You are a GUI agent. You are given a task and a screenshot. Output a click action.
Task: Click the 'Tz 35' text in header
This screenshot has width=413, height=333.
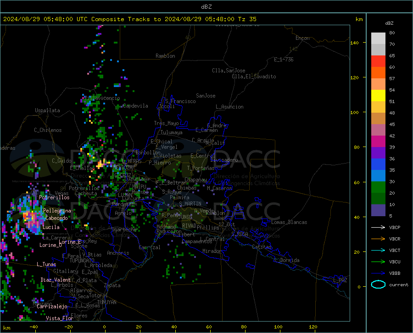pyautogui.click(x=247, y=19)
